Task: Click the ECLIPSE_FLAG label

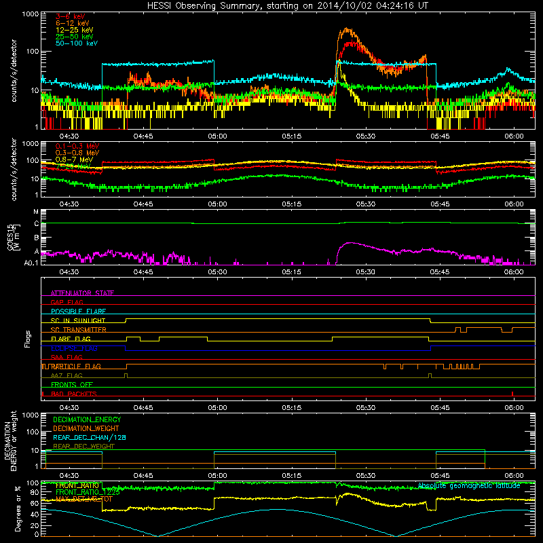Action: [74, 348]
